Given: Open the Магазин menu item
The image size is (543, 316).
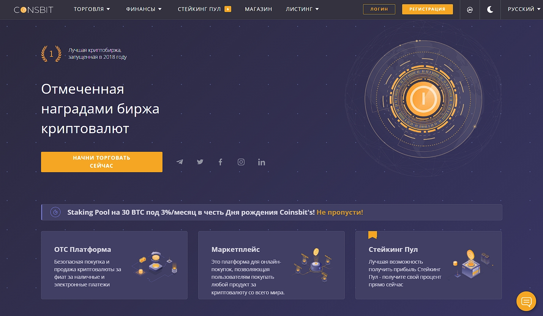Looking at the screenshot, I should [x=259, y=9].
